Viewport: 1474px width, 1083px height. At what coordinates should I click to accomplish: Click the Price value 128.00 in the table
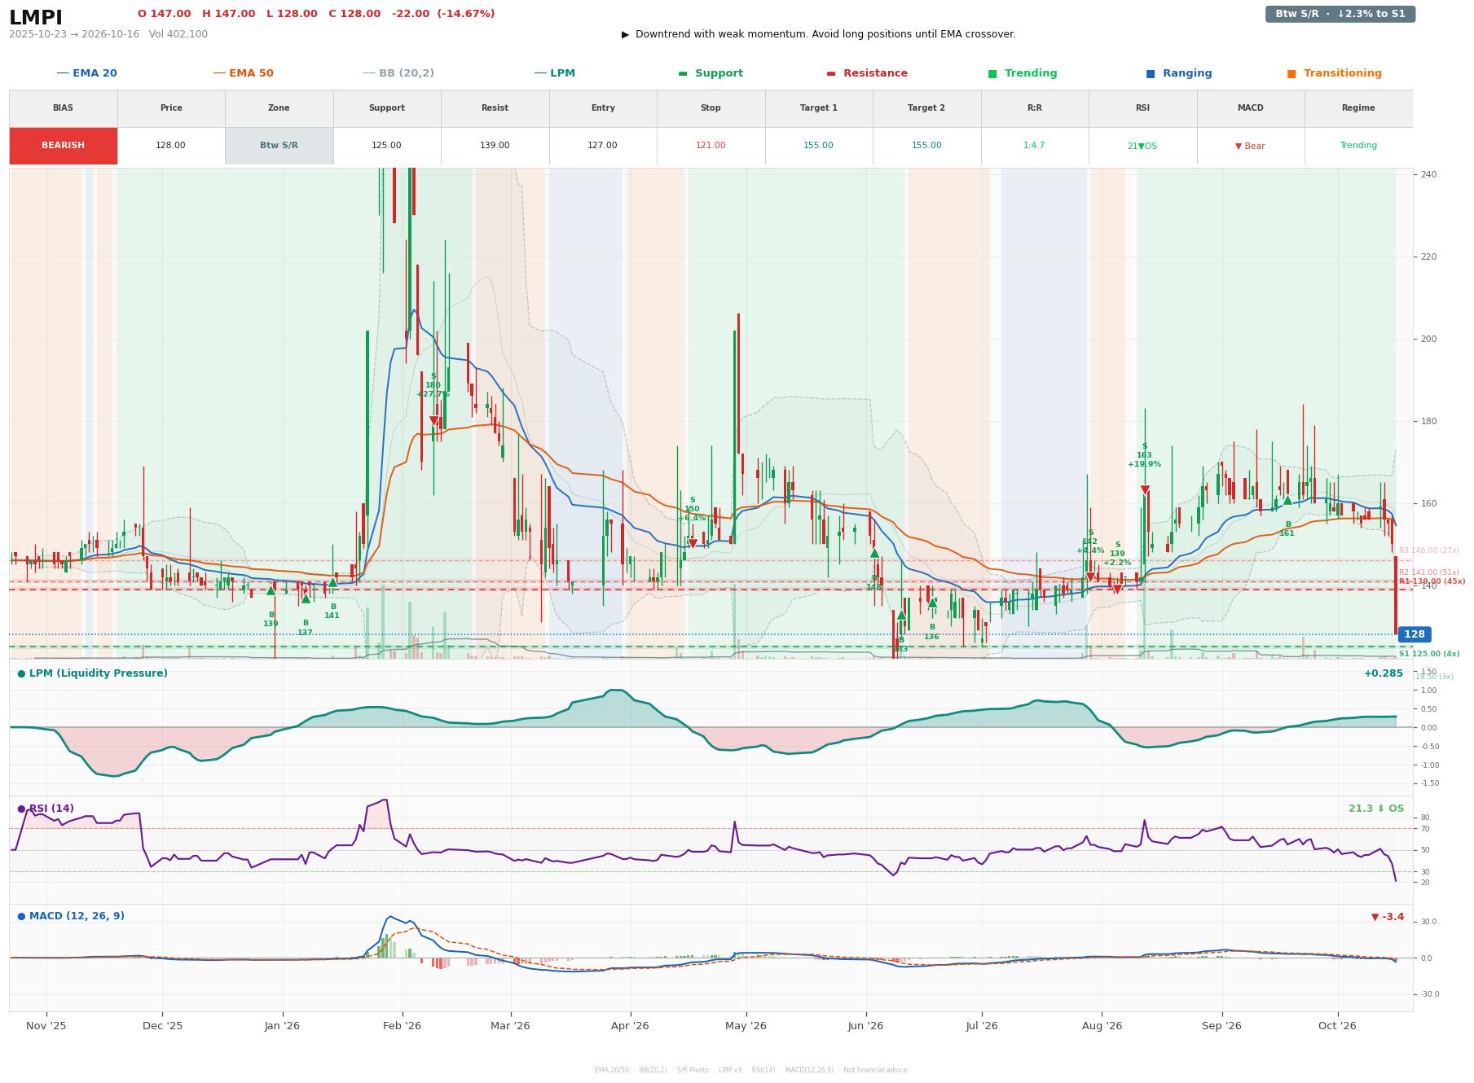pyautogui.click(x=171, y=146)
